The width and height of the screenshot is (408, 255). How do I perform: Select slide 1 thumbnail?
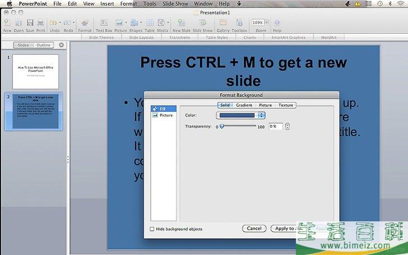[x=36, y=72]
